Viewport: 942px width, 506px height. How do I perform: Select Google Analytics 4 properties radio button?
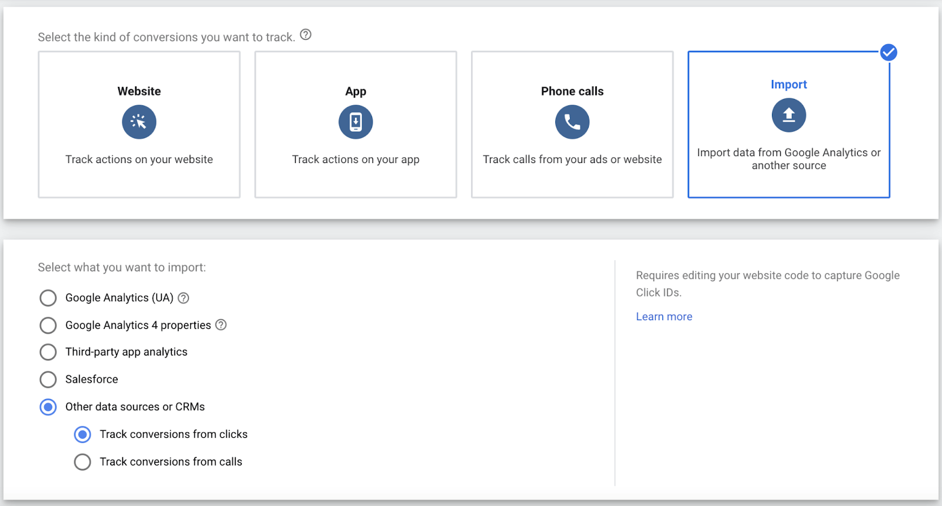point(48,325)
